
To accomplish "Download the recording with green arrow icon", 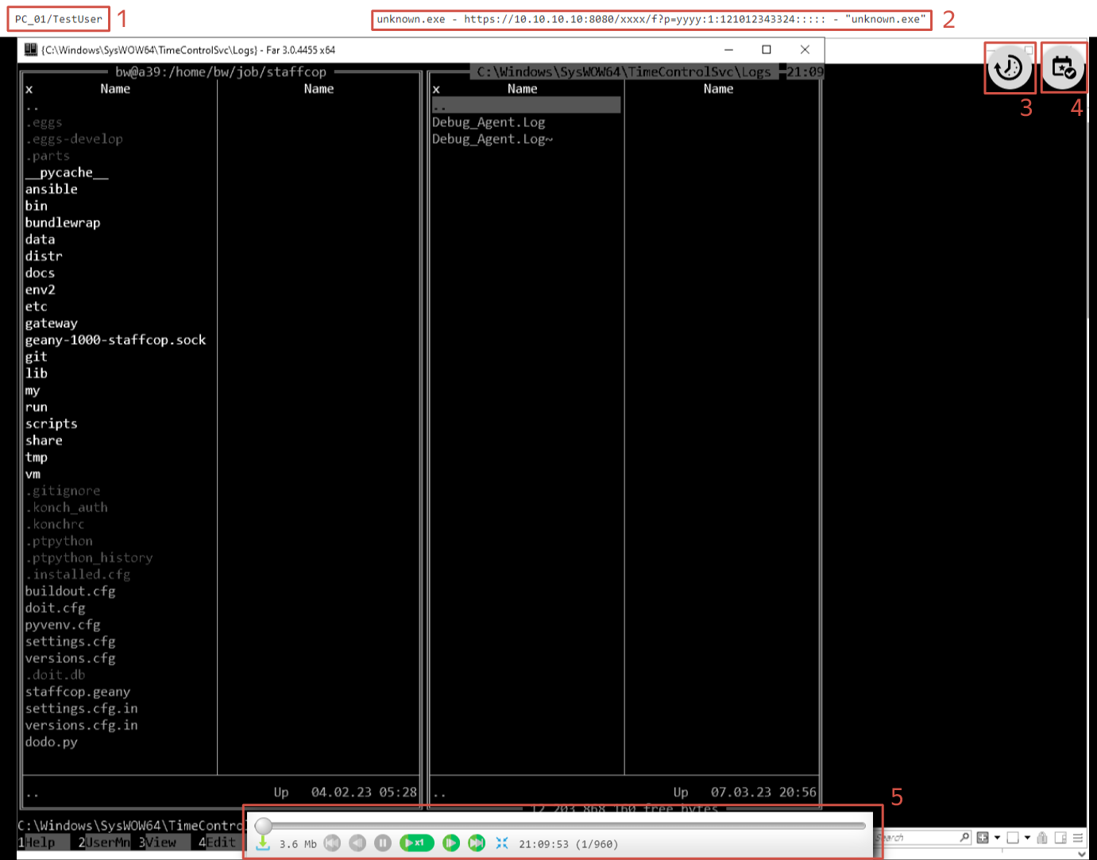I will pyautogui.click(x=263, y=843).
